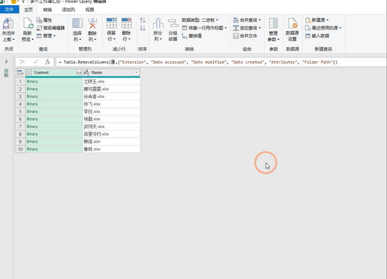
Task: Click Enter Data (输入数据)
Action: [x=317, y=36]
